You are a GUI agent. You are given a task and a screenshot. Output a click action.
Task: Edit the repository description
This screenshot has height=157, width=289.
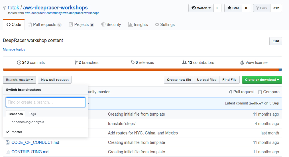(x=276, y=41)
